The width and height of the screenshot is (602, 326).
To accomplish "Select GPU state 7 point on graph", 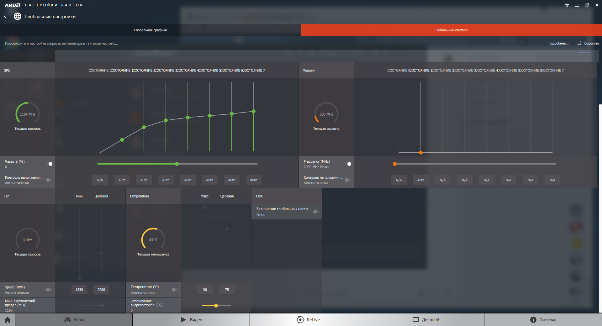I will click(x=254, y=111).
